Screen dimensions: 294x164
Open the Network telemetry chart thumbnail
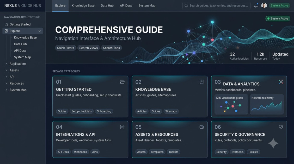[266, 104]
